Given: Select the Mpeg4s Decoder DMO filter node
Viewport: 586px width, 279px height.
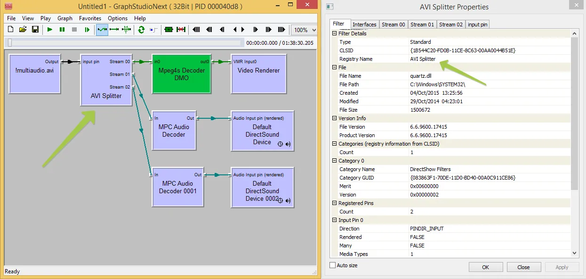Looking at the screenshot, I should click(x=181, y=74).
